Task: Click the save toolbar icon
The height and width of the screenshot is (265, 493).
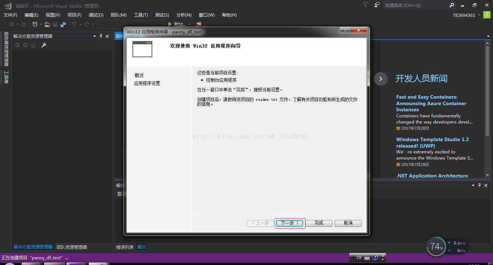Action: tap(55, 24)
